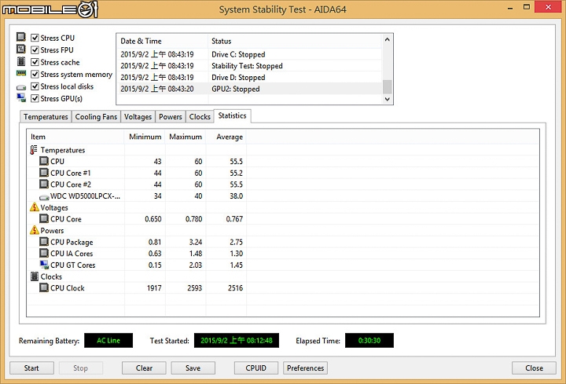566x384 pixels.
Task: Click the log list scroll down arrow
Action: 388,99
